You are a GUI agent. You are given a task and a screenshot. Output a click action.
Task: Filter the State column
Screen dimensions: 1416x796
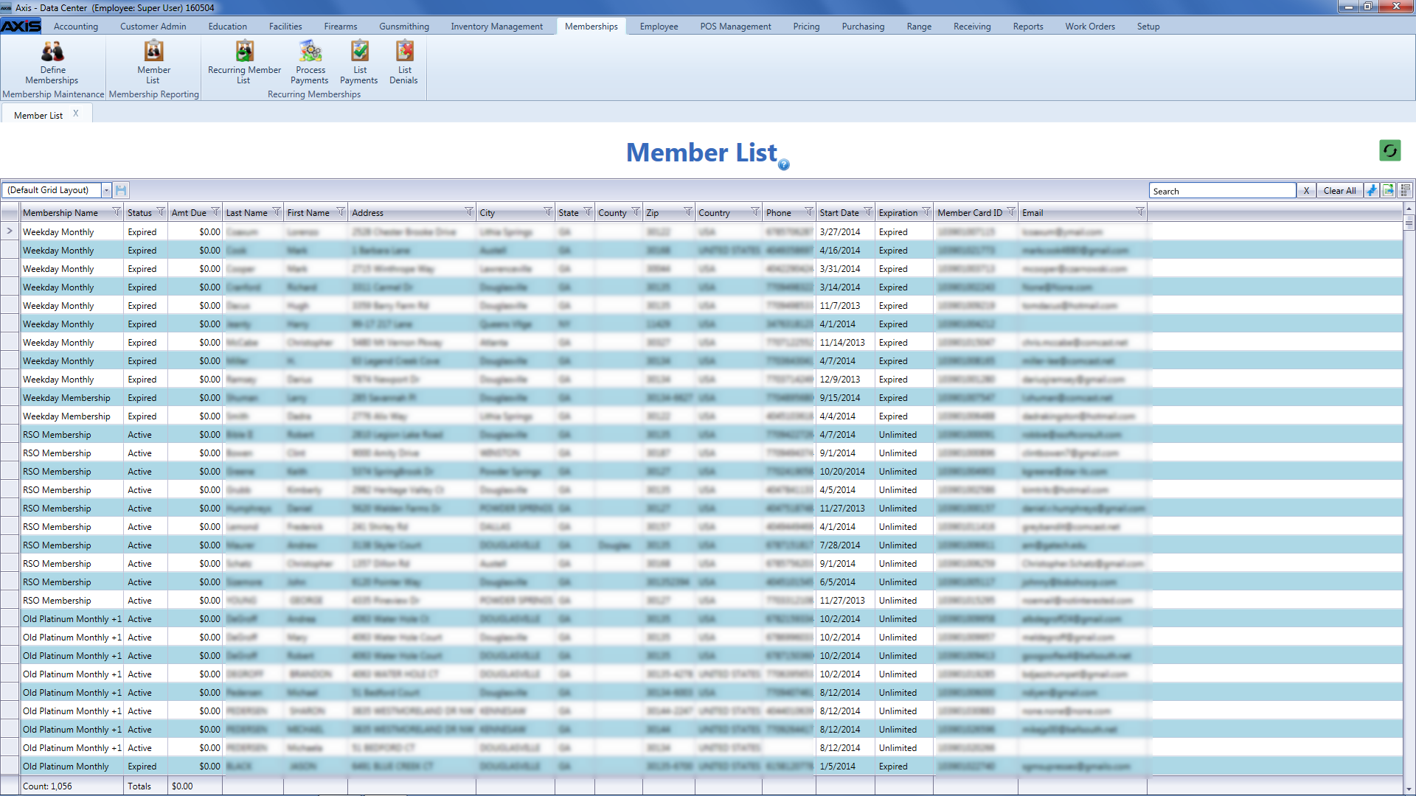[588, 212]
